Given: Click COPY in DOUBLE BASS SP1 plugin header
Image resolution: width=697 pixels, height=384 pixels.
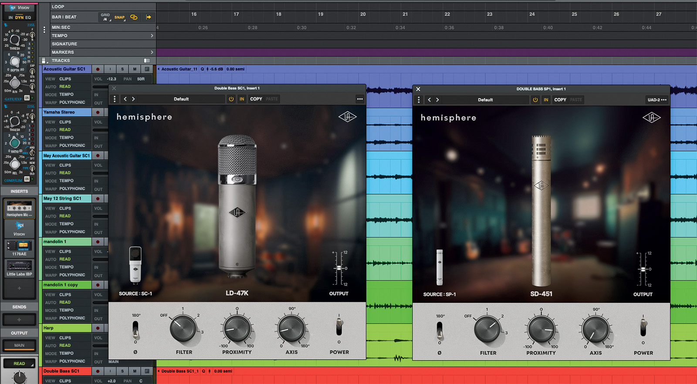Looking at the screenshot, I should coord(560,100).
